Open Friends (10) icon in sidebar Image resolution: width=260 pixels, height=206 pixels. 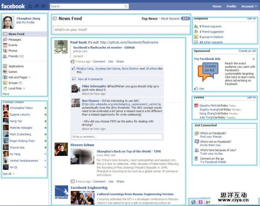pos(5,56)
